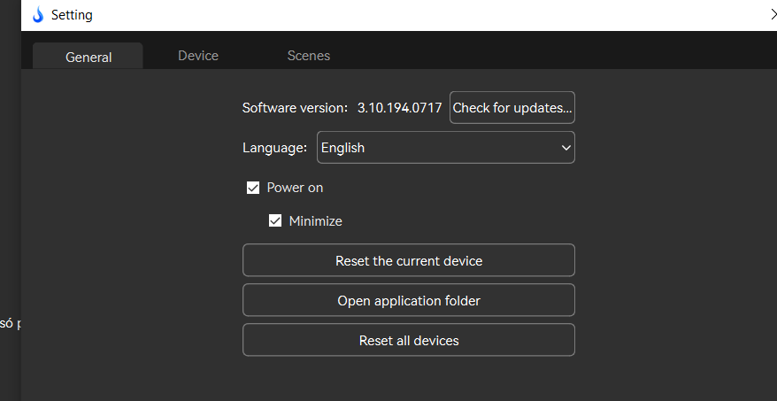The image size is (777, 401).
Task: Toggle startup via Power on label text
Action: tap(295, 188)
